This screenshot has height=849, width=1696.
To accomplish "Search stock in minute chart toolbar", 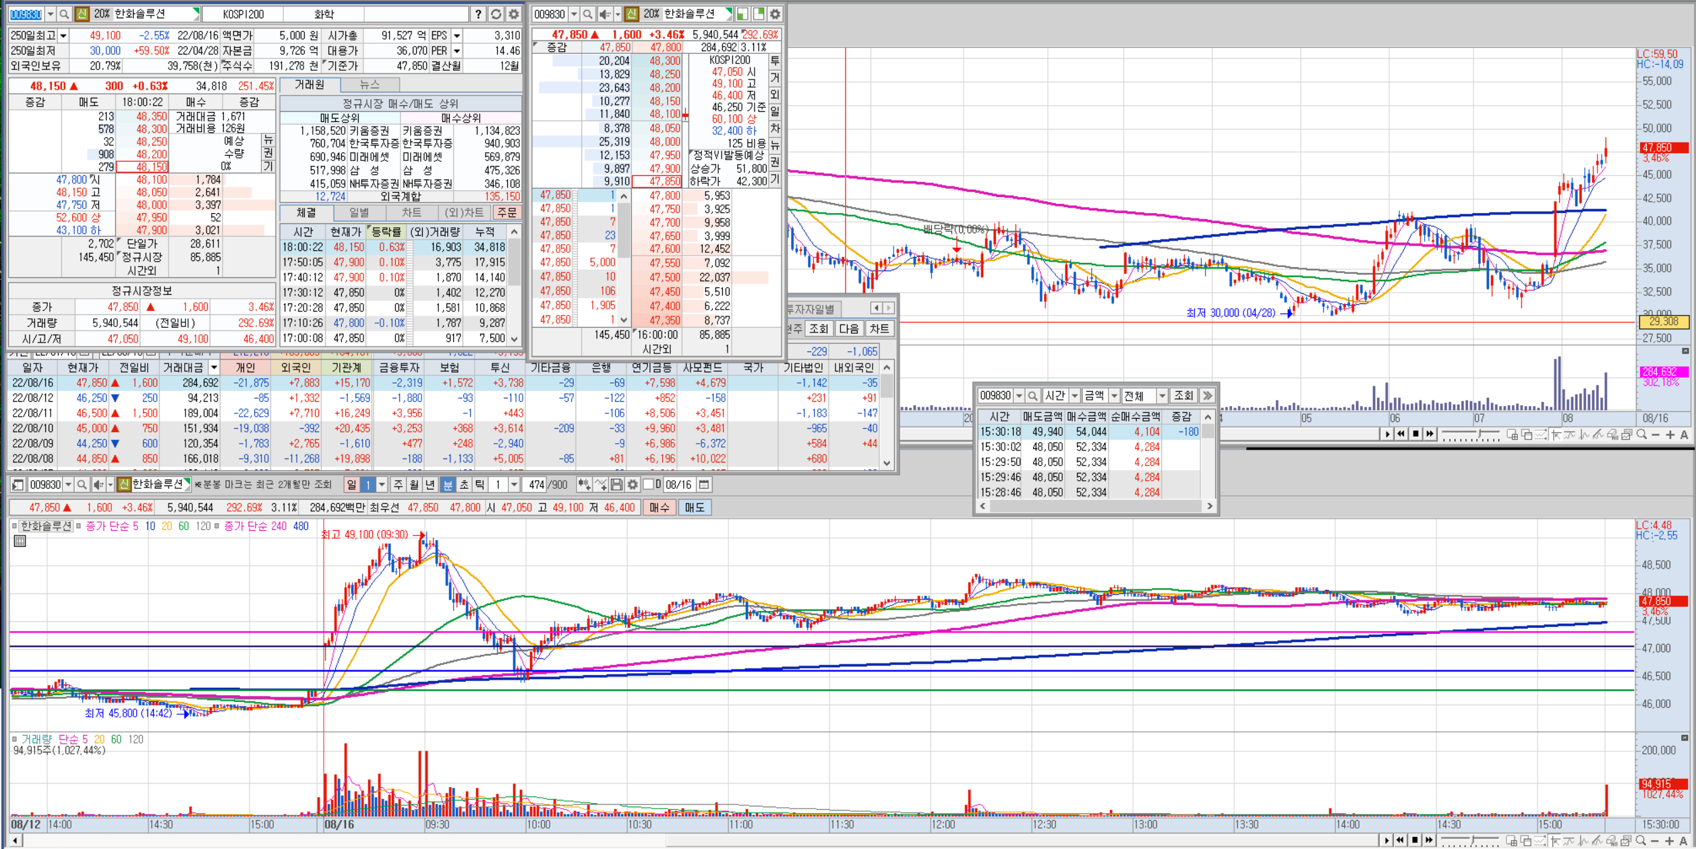I will [x=82, y=485].
